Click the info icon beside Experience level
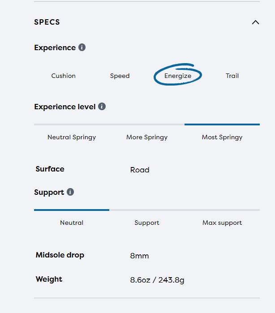This screenshot has width=275, height=313. pyautogui.click(x=102, y=107)
